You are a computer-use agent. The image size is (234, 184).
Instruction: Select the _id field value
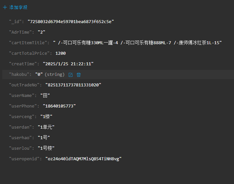coord(71,22)
